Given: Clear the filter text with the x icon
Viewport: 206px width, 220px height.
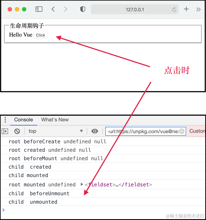Looking at the screenshot, I should coord(182,131).
